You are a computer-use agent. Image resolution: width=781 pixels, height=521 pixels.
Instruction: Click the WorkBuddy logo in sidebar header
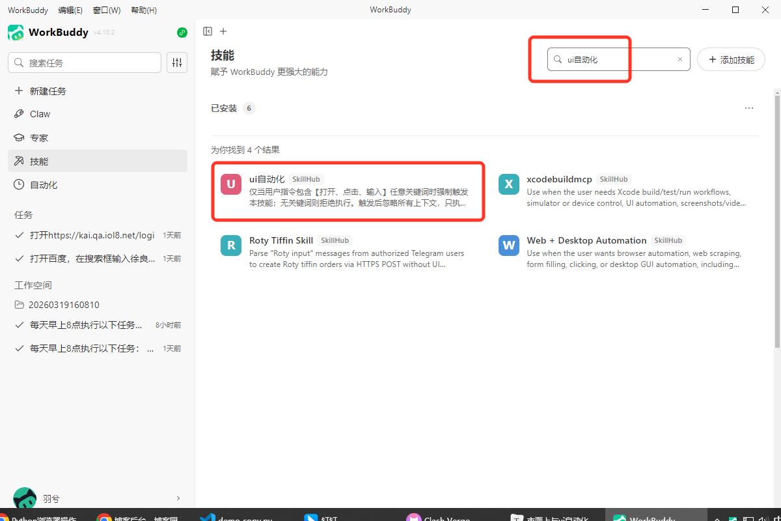point(16,33)
